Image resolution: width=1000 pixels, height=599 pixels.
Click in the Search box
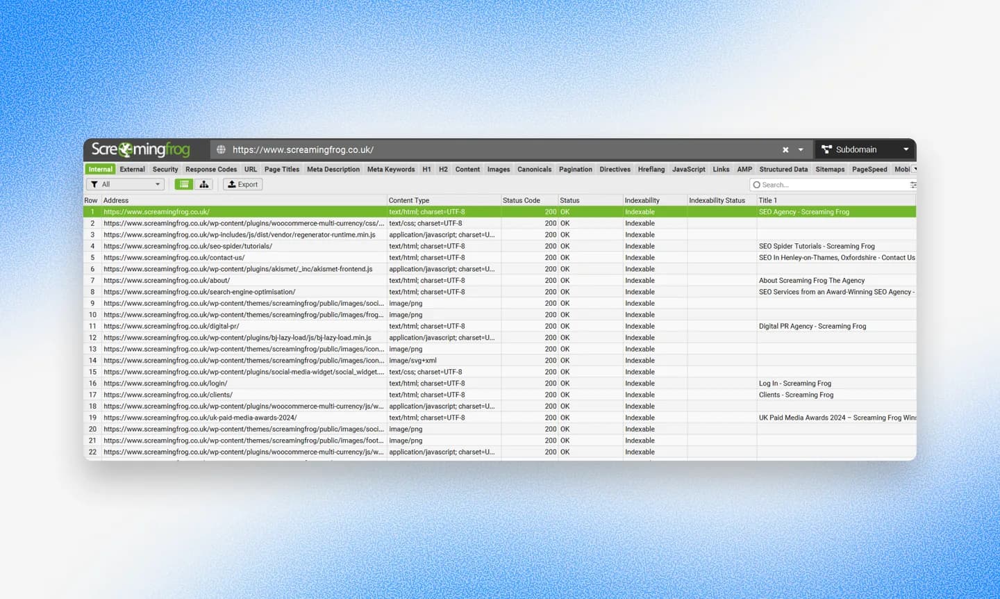(830, 185)
